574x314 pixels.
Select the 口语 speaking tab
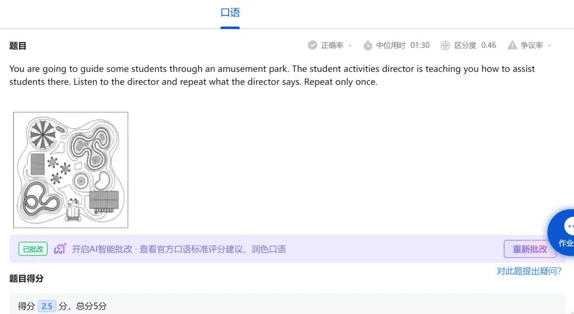tap(230, 12)
